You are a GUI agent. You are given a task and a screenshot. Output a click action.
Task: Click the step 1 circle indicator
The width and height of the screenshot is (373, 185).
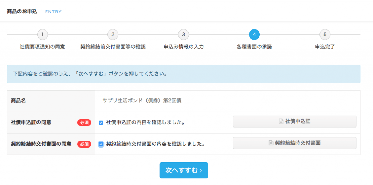coord(42,35)
